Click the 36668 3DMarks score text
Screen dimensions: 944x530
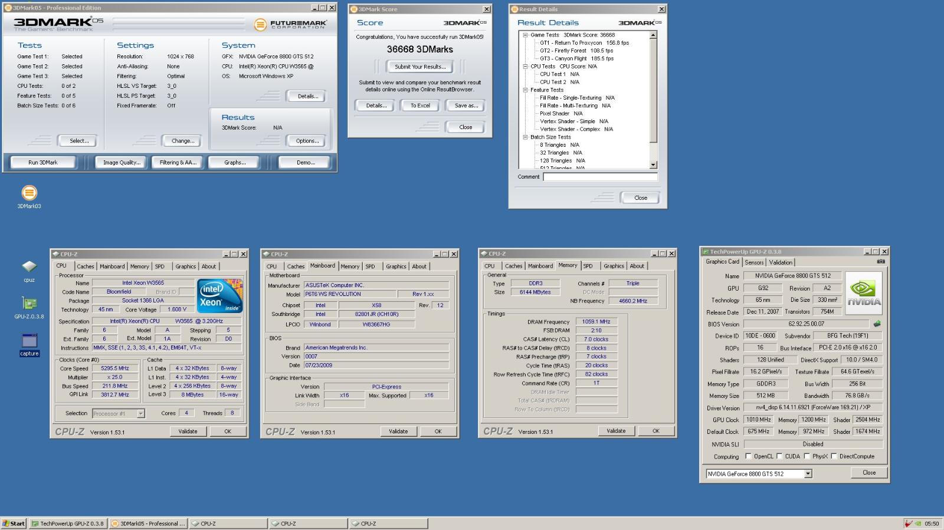coord(420,50)
